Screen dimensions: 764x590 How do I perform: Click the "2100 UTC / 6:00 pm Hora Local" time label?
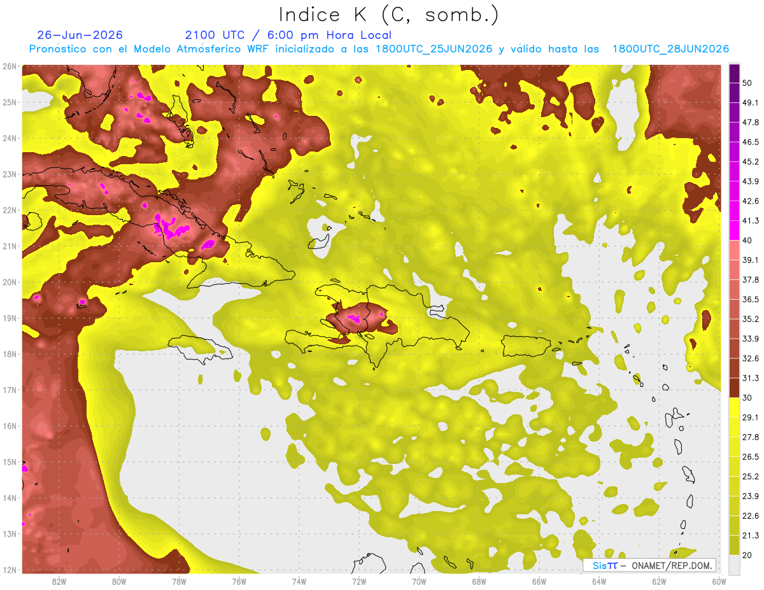click(x=288, y=35)
